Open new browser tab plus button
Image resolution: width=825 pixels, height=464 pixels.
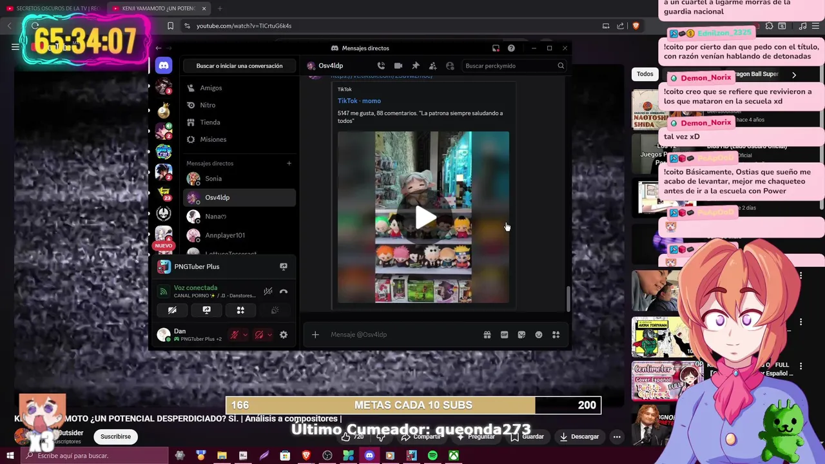(220, 8)
